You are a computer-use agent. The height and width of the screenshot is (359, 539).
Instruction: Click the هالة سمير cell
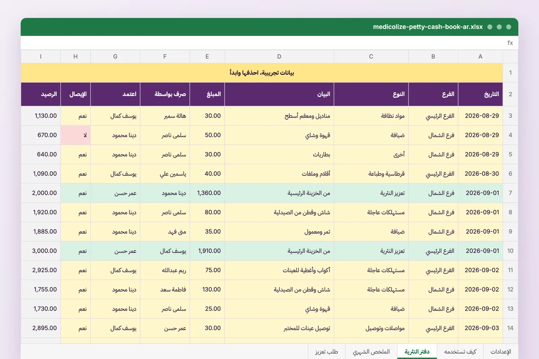pyautogui.click(x=165, y=116)
